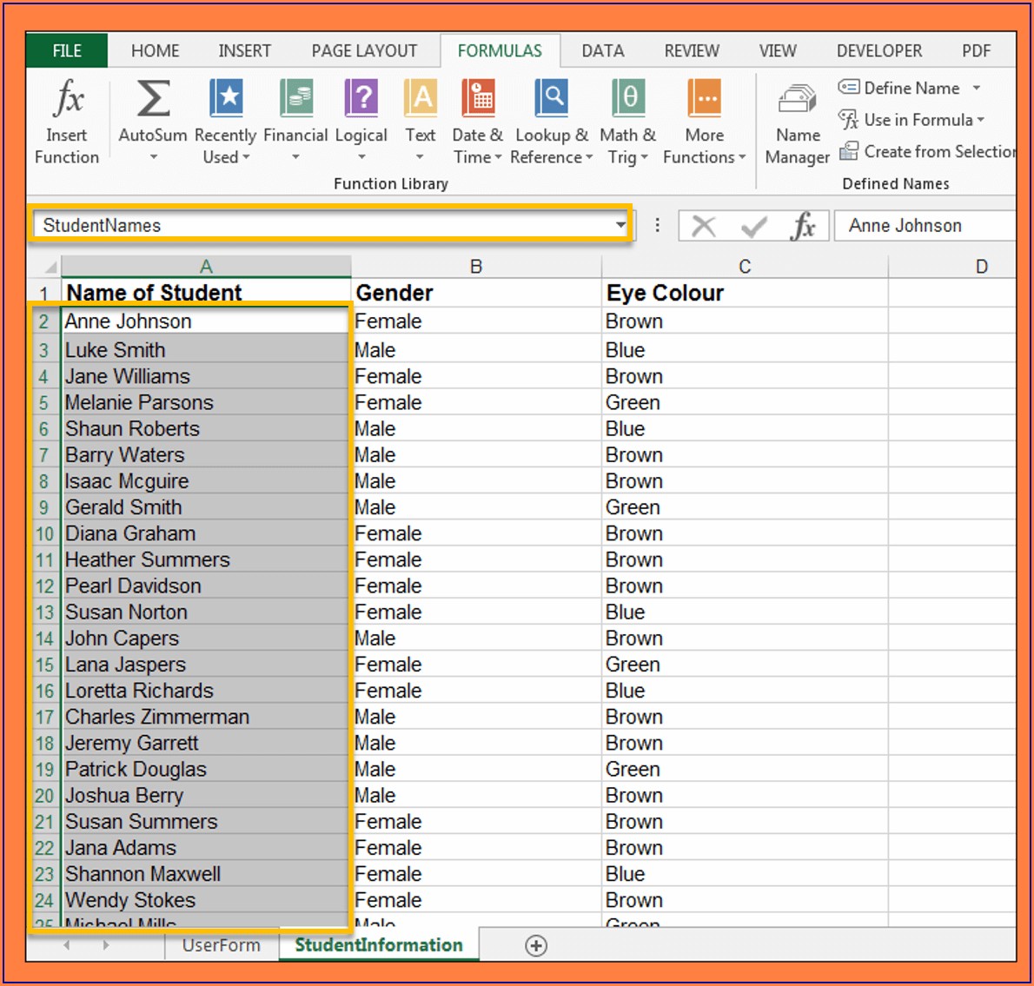Click the AutoSum sigma icon
This screenshot has height=986, width=1034.
[153, 97]
